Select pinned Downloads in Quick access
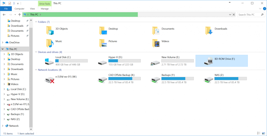The image size is (267, 136). [x=17, y=26]
